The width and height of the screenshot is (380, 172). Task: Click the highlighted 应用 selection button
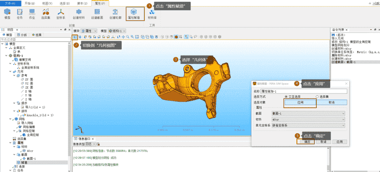(301, 102)
